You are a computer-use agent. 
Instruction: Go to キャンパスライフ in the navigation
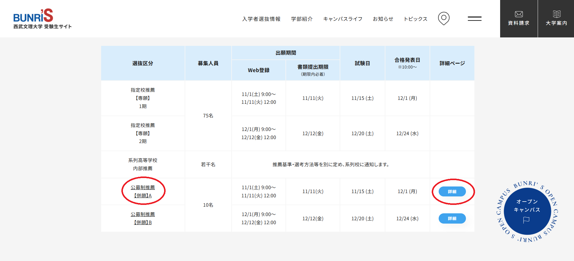pyautogui.click(x=343, y=19)
